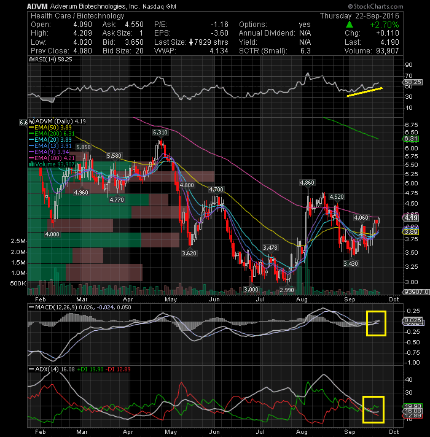Click the ADX(14) 16.08 panel label
Image resolution: width=430 pixels, height=437 pixels.
click(x=55, y=369)
